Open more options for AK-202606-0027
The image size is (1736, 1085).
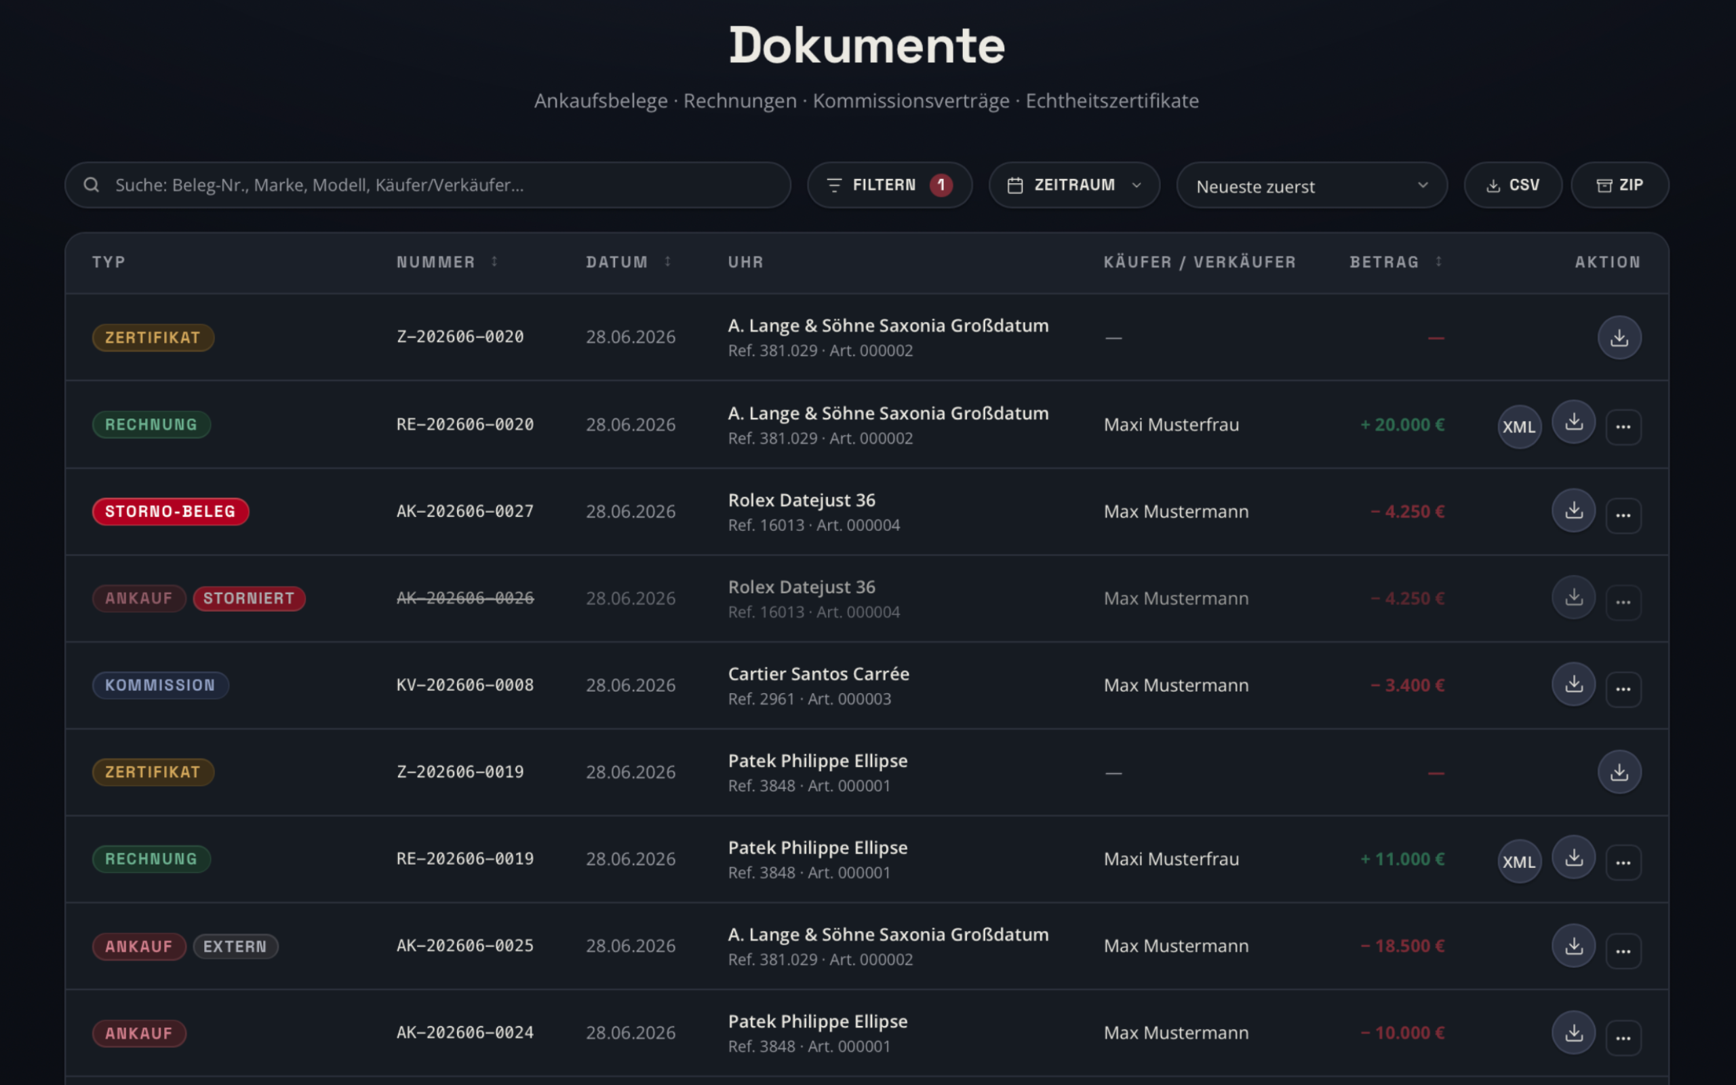coord(1623,515)
